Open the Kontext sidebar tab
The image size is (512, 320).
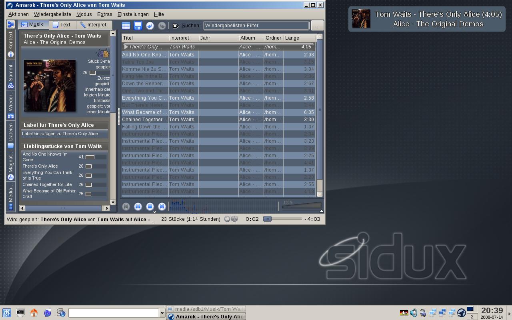pos(11,44)
